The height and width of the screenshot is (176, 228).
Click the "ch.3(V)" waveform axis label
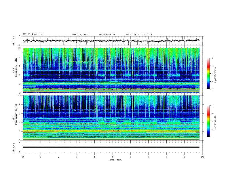[x=14, y=148]
